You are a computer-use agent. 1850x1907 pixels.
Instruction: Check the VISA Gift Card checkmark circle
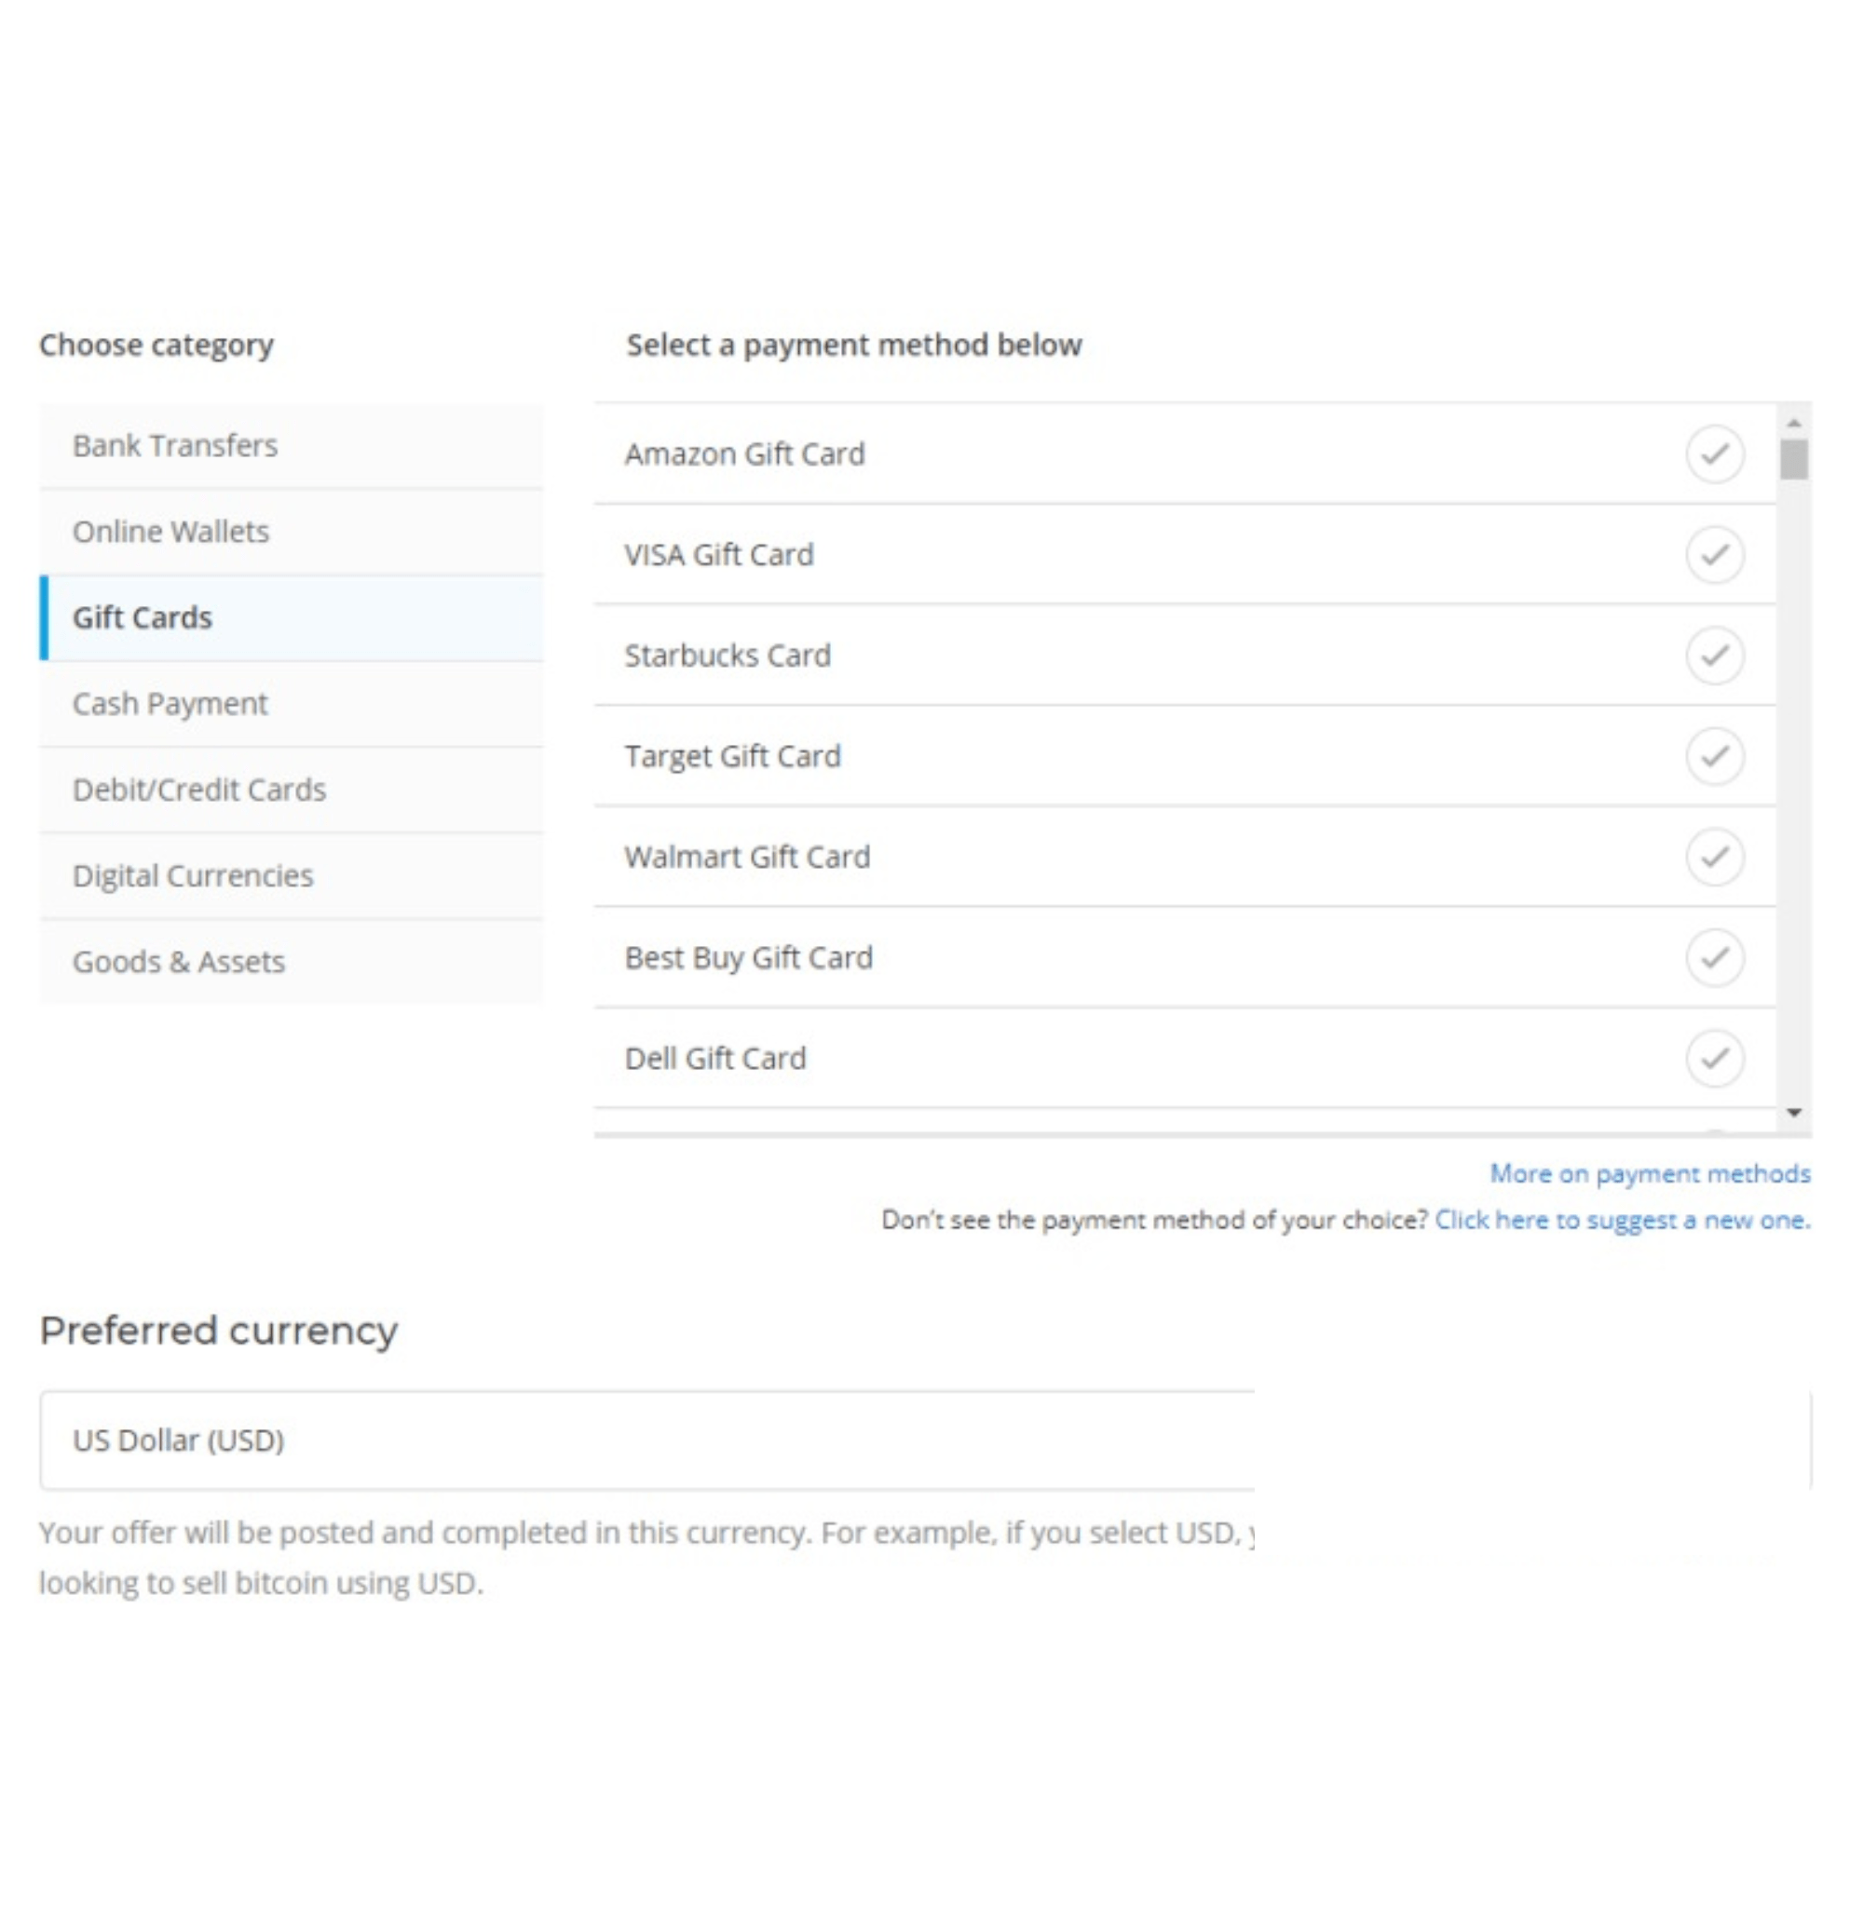(1714, 555)
